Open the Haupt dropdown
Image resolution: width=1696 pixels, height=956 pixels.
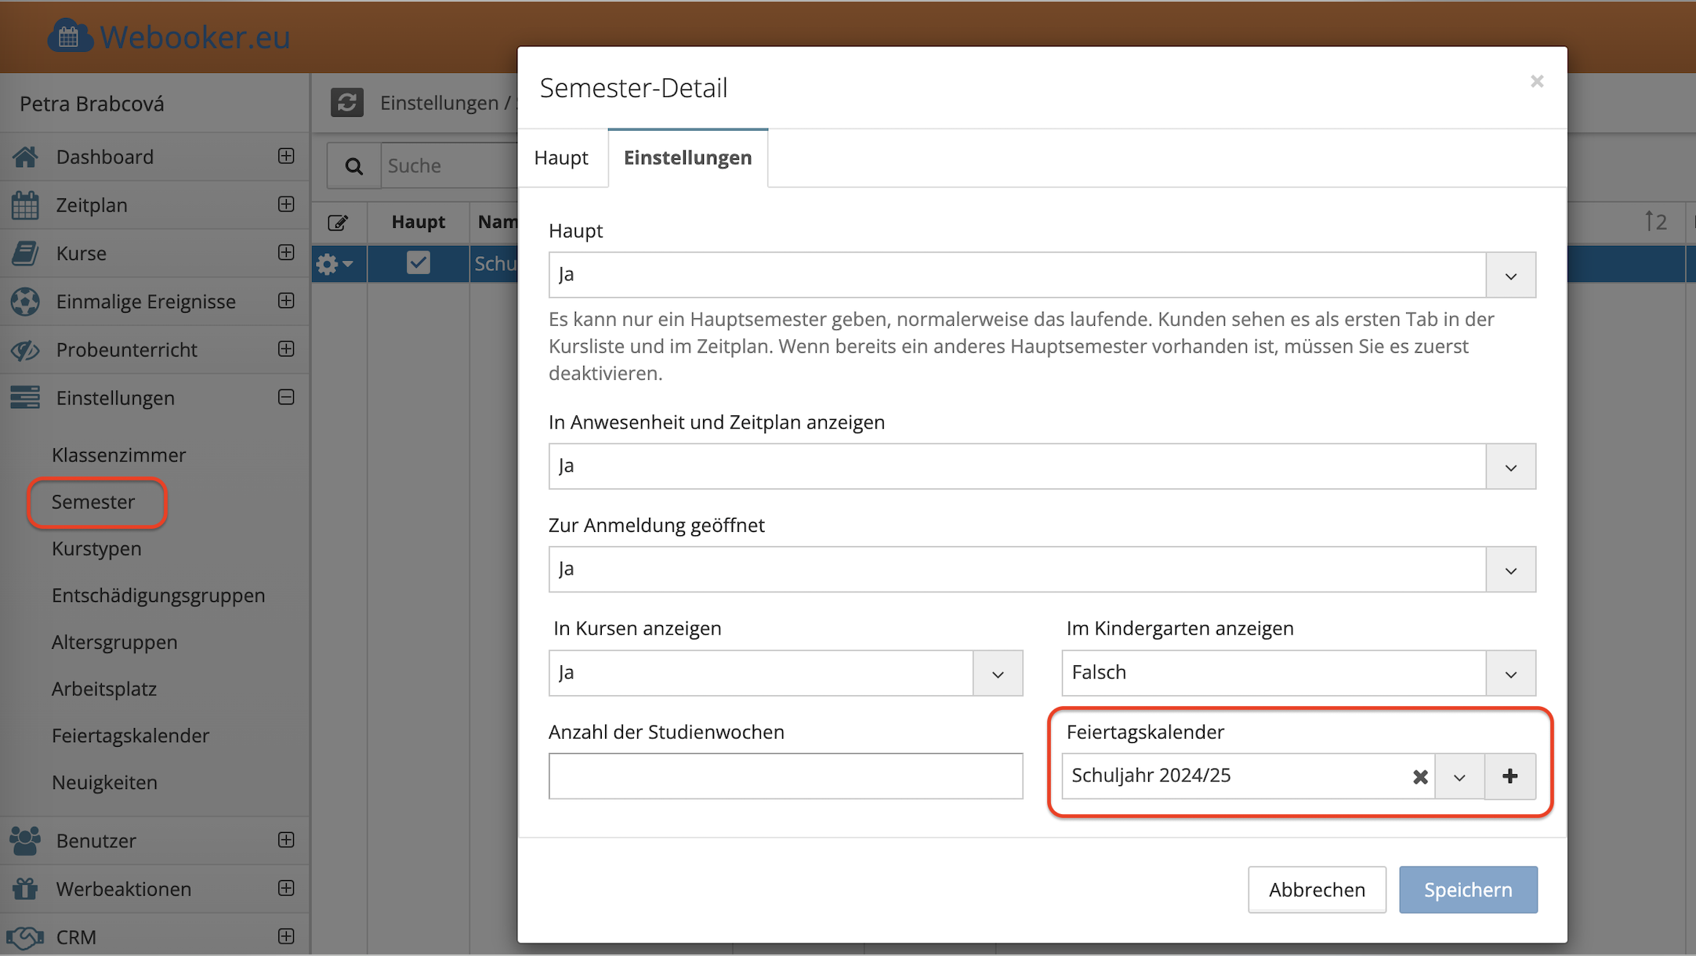pyautogui.click(x=1510, y=275)
